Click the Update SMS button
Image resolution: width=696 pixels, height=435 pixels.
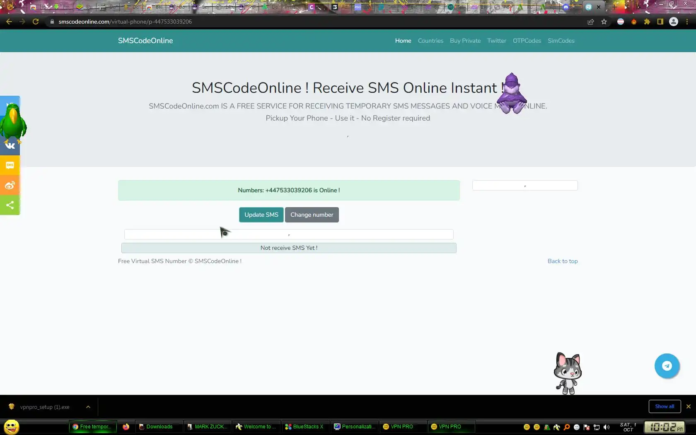[x=261, y=215]
